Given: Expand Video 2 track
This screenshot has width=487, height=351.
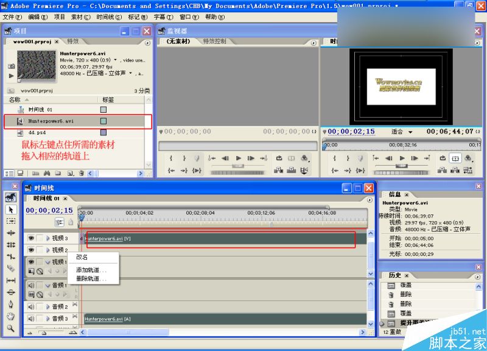Looking at the screenshot, I should 48,250.
